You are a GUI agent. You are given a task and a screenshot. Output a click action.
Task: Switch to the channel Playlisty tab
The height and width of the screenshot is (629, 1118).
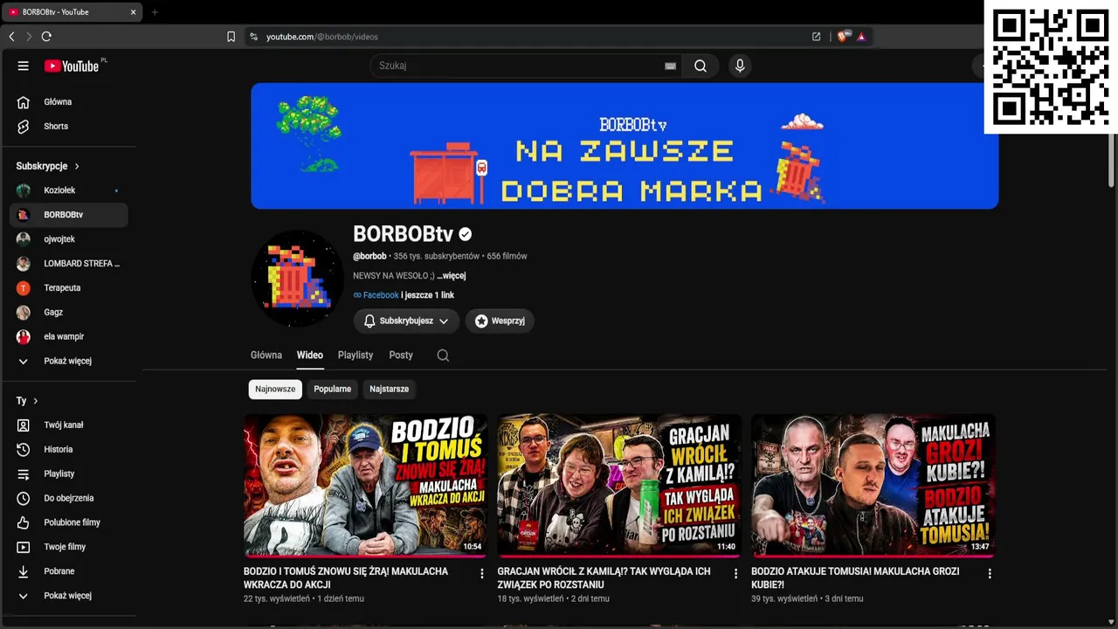coord(355,356)
